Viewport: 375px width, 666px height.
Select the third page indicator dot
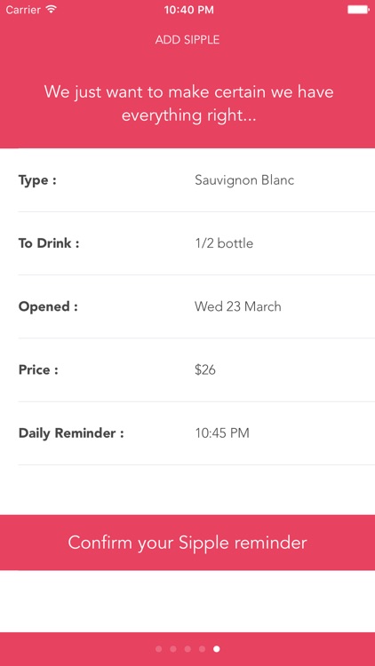[x=187, y=649]
